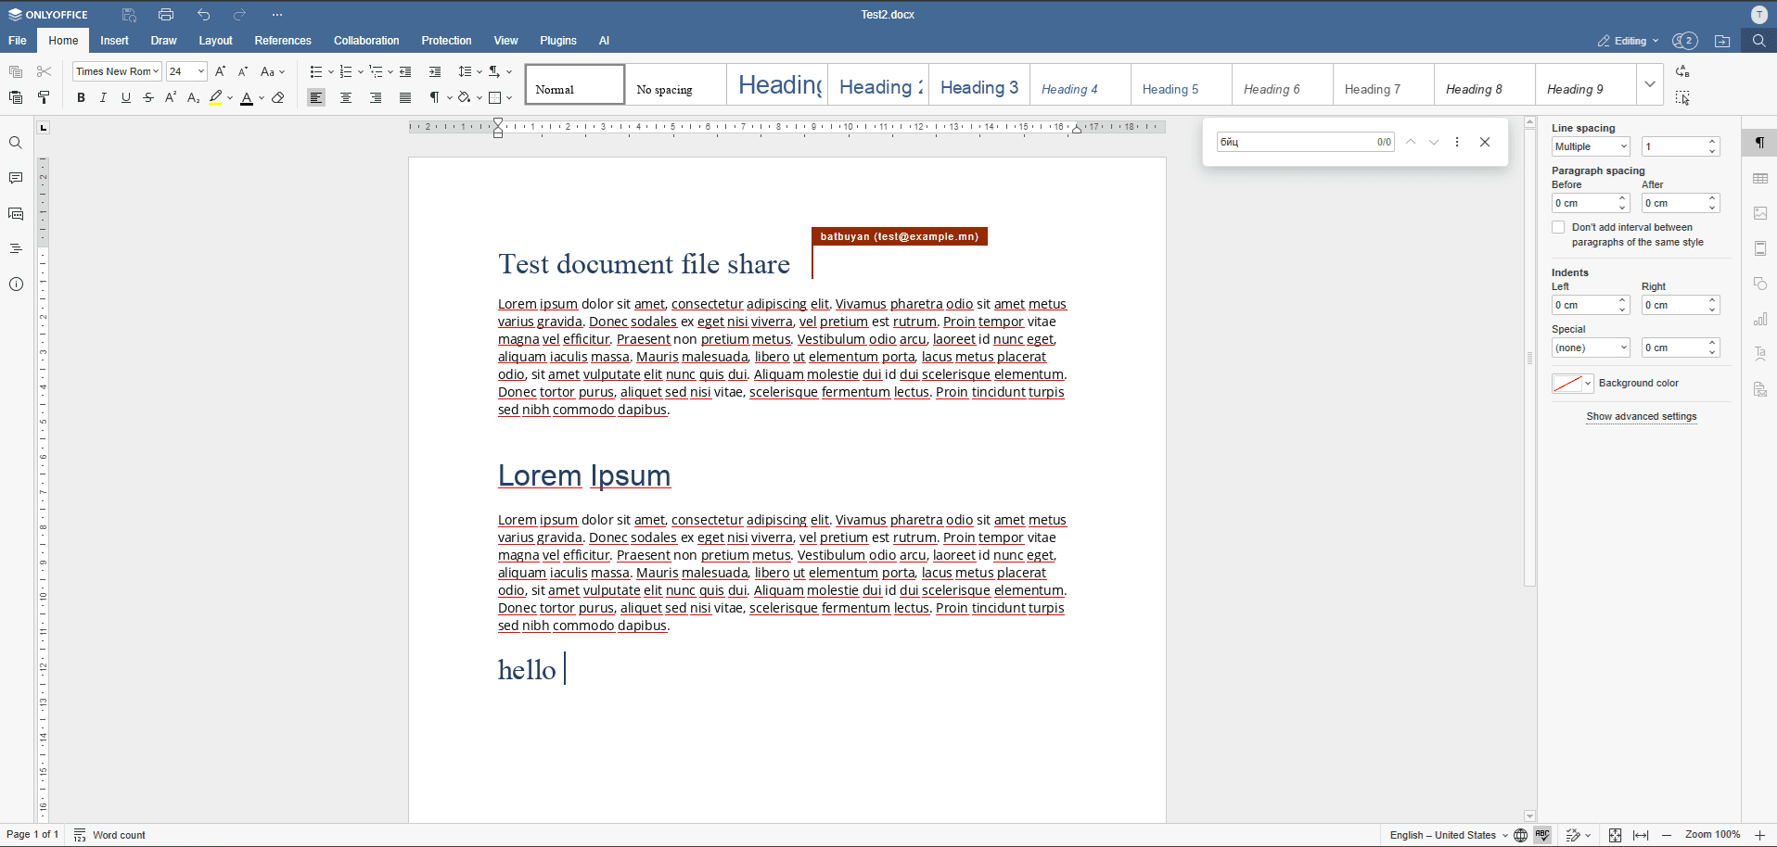Open Word count in status bar
The width and height of the screenshot is (1777, 847).
(109, 835)
